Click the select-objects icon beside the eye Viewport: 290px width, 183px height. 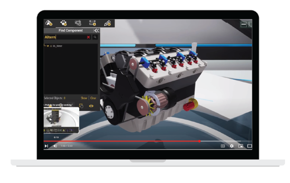tap(81, 106)
